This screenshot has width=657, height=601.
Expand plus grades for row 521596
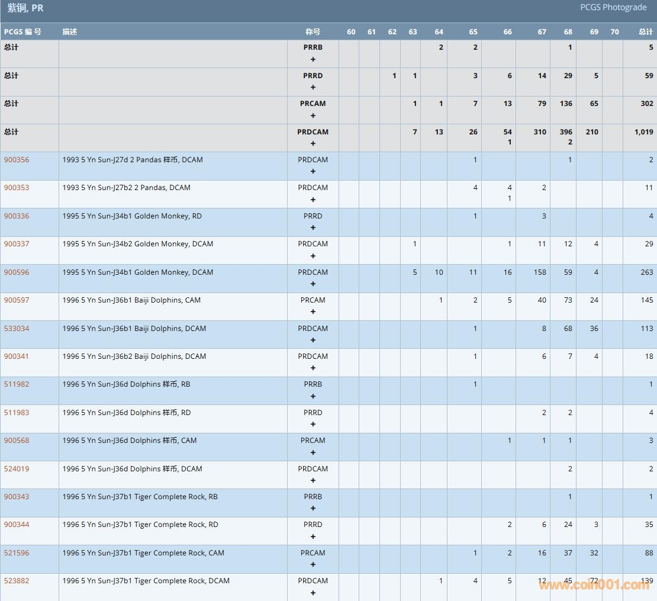tap(313, 565)
